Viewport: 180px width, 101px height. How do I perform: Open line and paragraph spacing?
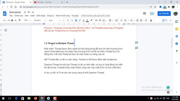[116, 20]
